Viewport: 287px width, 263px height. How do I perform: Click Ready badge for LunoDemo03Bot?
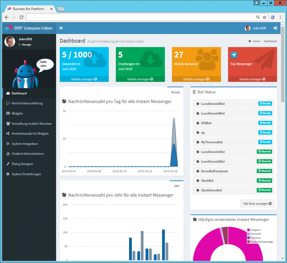click(x=265, y=103)
